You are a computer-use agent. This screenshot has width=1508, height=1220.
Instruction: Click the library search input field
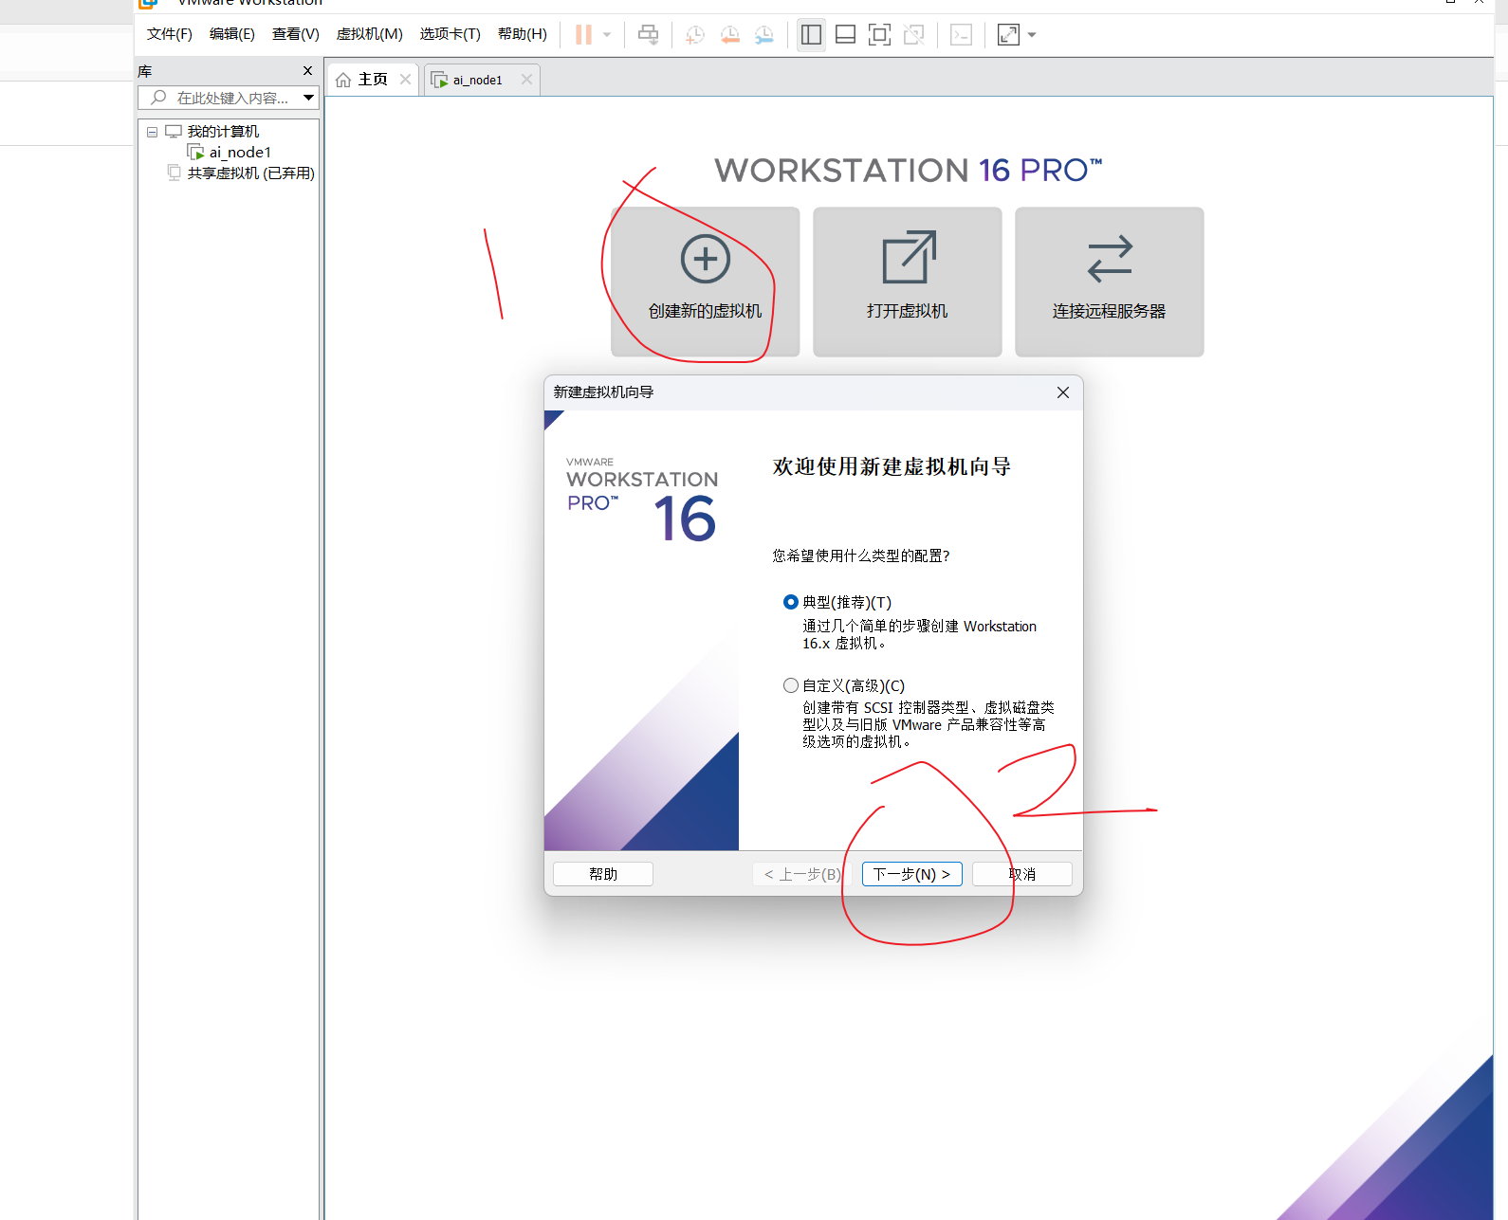click(x=229, y=98)
